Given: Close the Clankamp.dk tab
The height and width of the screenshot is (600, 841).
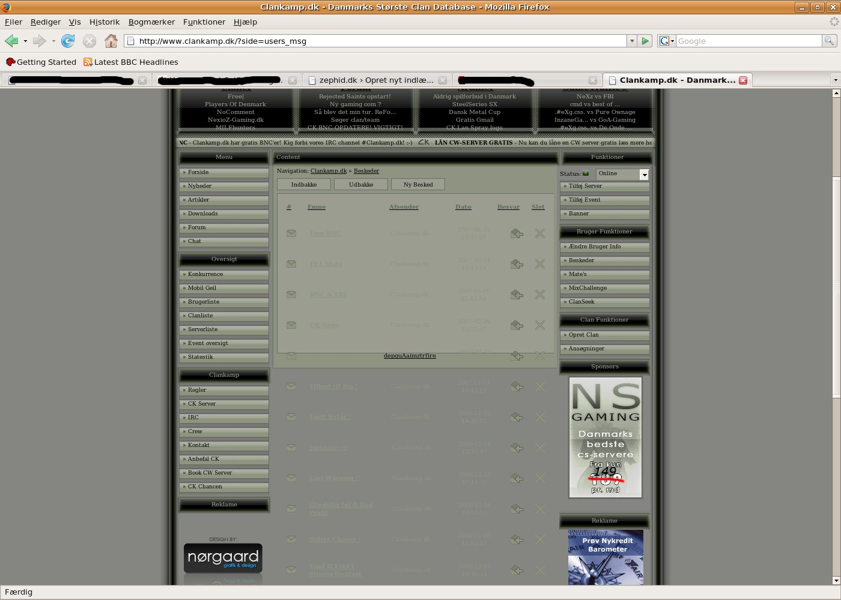Looking at the screenshot, I should coord(743,80).
